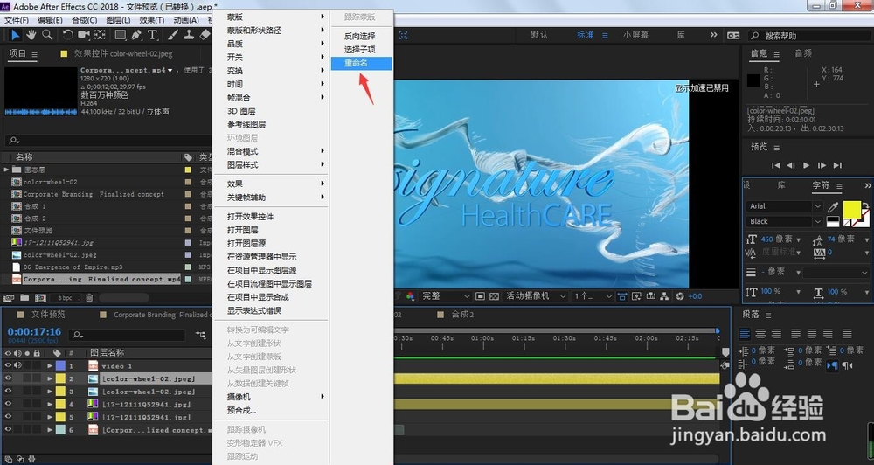Click the reset exposure icon in viewer

[679, 296]
